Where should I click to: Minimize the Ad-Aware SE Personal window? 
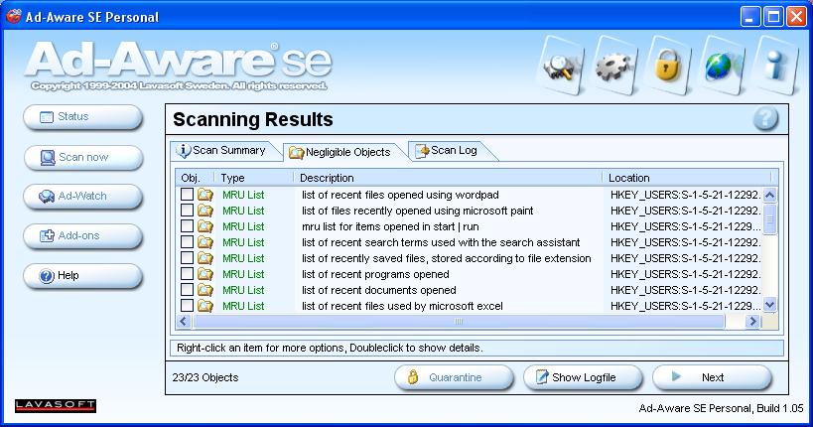tap(749, 17)
